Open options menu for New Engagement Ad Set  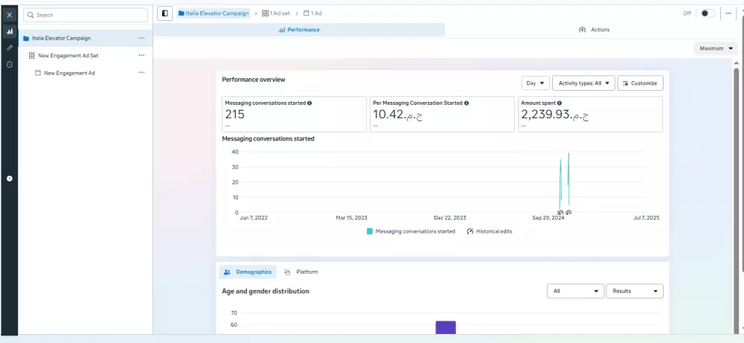[141, 56]
